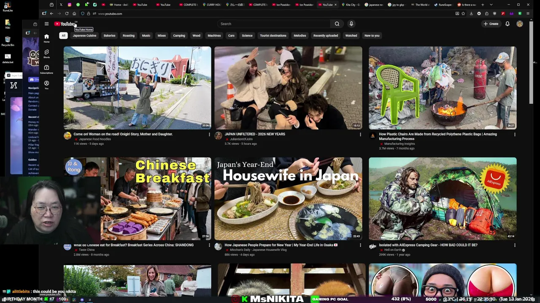This screenshot has width=540, height=303.
Task: Open JulianSonOfJohn channel avatar
Action: click(x=218, y=136)
